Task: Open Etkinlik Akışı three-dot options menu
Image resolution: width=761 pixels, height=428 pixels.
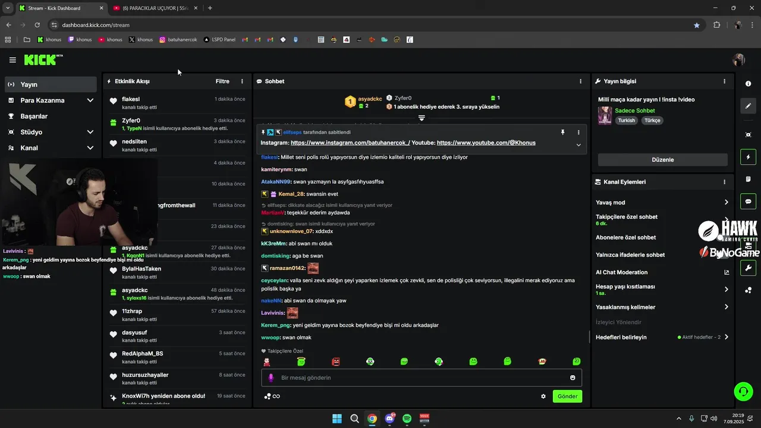Action: (242, 81)
